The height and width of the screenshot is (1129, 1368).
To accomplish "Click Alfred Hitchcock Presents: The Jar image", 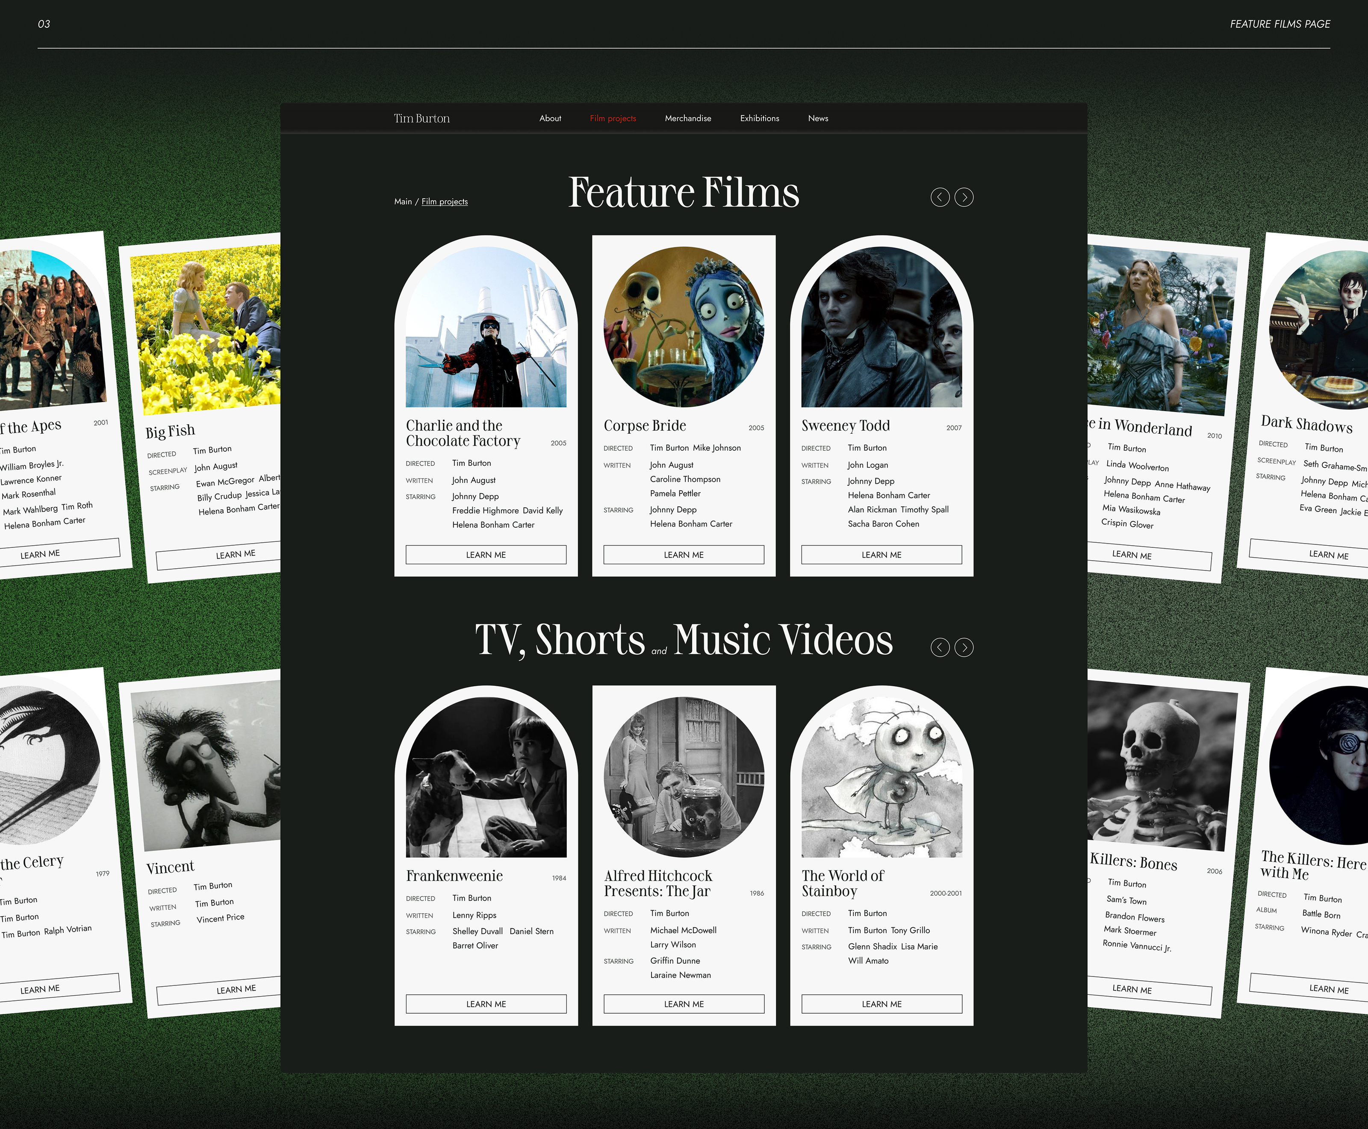I will click(x=684, y=776).
